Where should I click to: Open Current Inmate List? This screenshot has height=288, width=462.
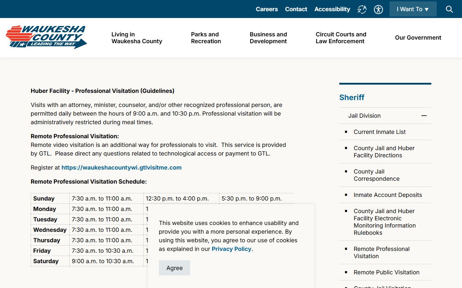pyautogui.click(x=380, y=132)
